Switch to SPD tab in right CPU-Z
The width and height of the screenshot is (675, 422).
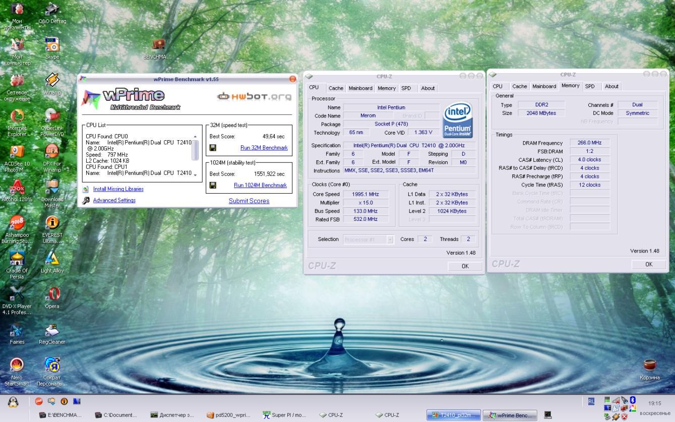tap(590, 86)
